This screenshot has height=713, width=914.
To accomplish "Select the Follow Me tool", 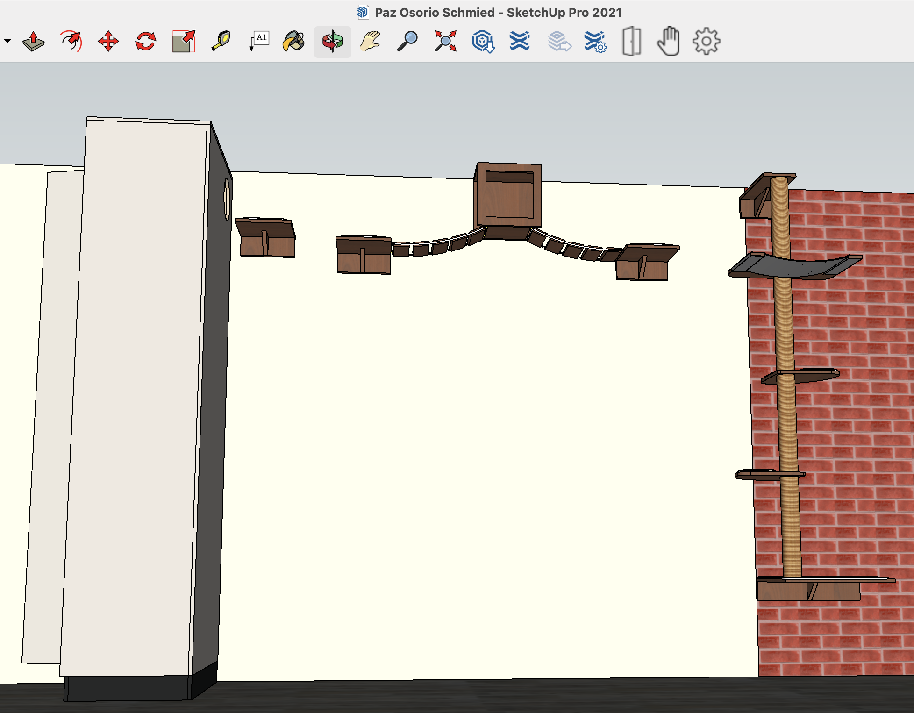I will [71, 42].
